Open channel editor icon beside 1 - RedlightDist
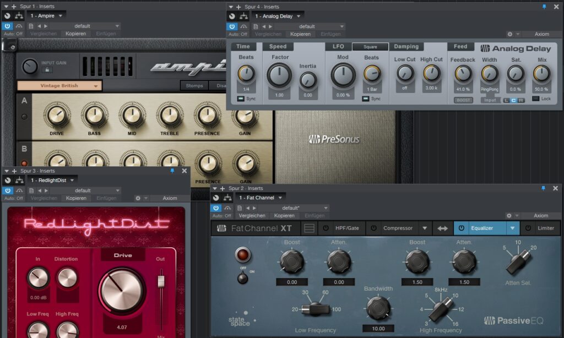The height and width of the screenshot is (338, 564). [8, 180]
